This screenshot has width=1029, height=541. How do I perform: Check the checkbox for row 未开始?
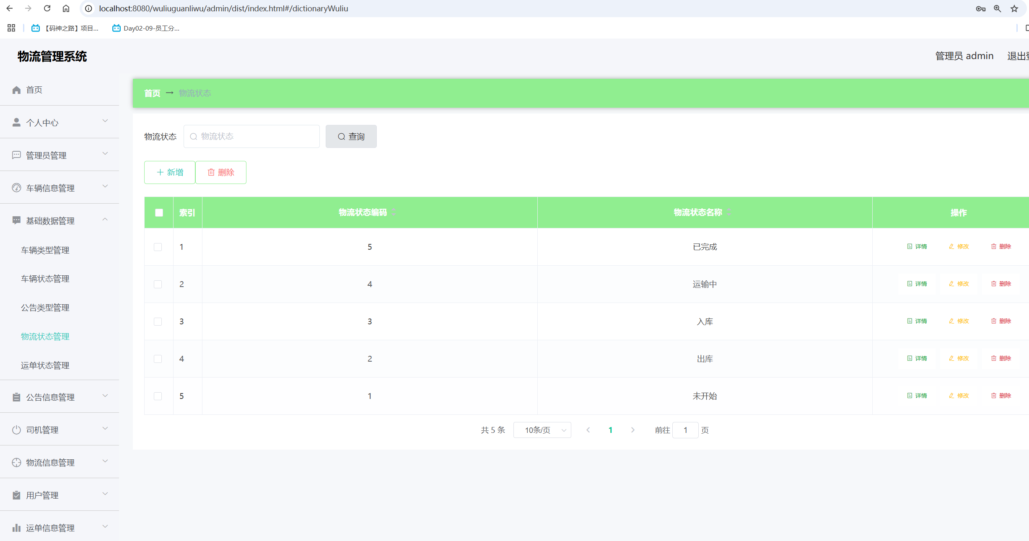click(158, 396)
